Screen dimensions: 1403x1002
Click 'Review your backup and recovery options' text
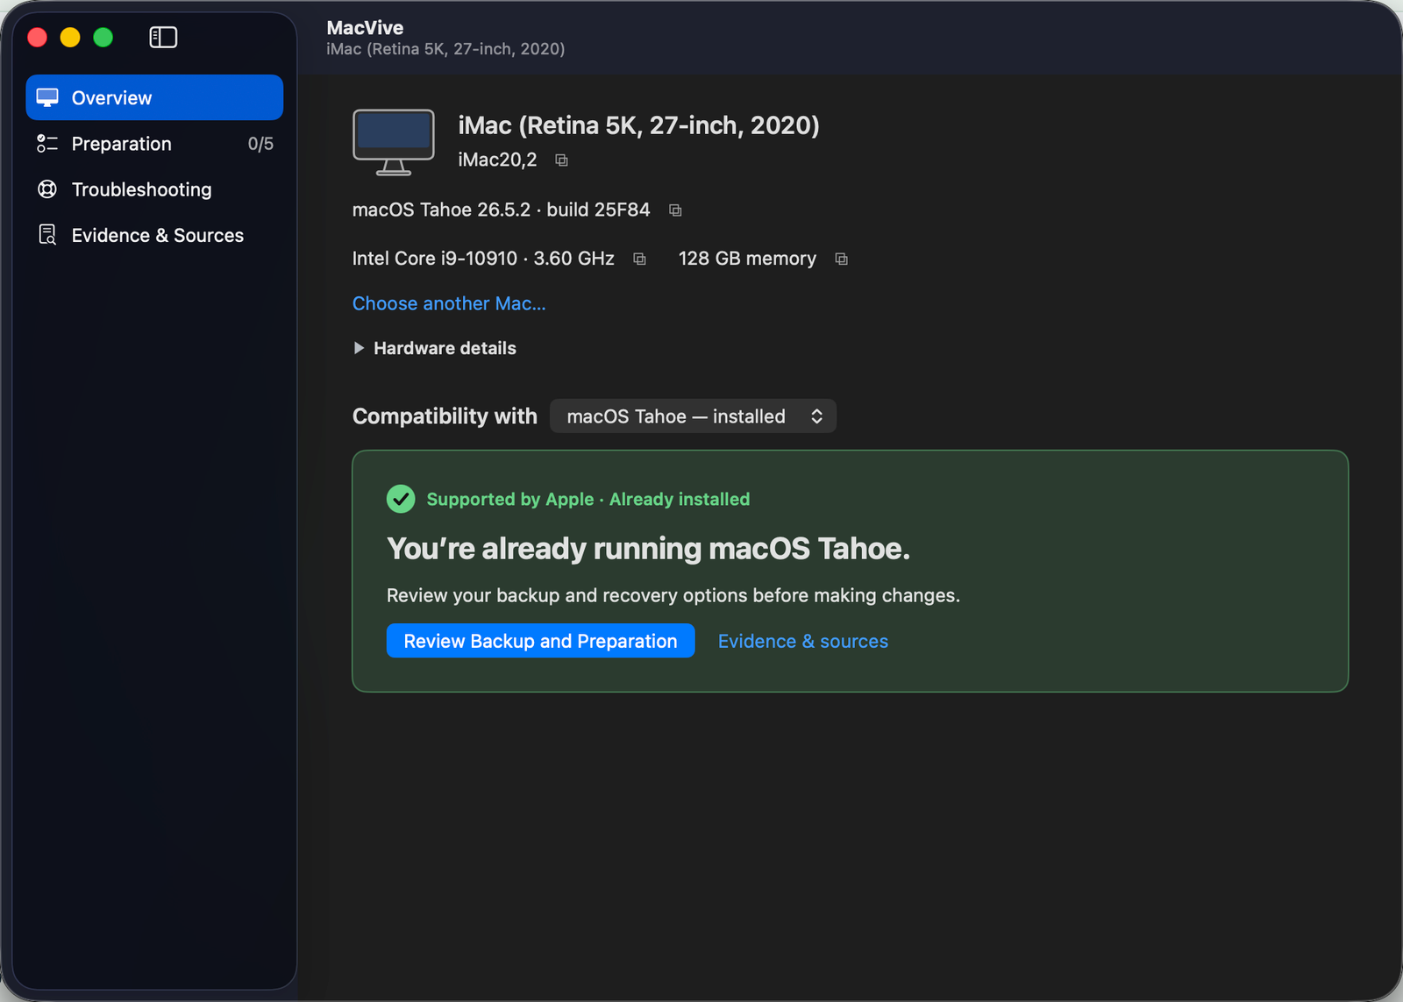[x=673, y=595]
